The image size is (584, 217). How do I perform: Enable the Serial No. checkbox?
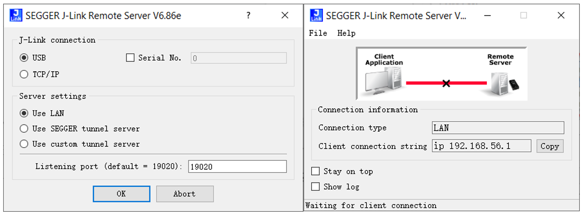click(130, 58)
